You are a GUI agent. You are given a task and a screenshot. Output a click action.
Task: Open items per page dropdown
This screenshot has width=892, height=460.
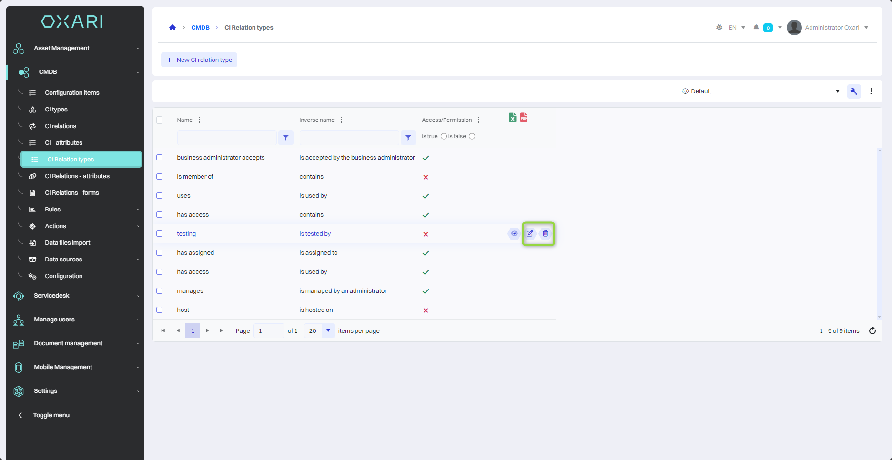328,331
